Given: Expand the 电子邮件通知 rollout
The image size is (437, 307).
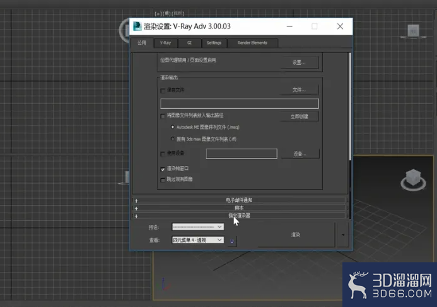Looking at the screenshot, I should 239,200.
